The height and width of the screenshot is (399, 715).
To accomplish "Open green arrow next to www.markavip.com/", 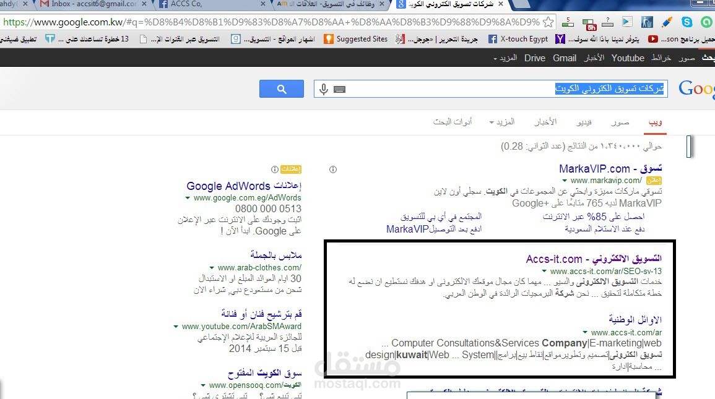I will 565,181.
